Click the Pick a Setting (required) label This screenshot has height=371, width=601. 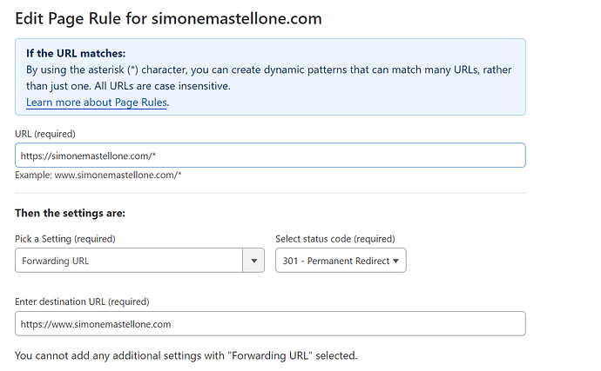tap(65, 239)
